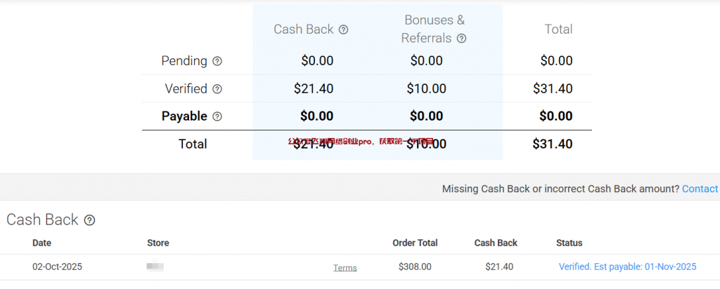Screen dimensions: 720x289
Task: Click Cash Back header in transaction table
Action: tap(496, 243)
